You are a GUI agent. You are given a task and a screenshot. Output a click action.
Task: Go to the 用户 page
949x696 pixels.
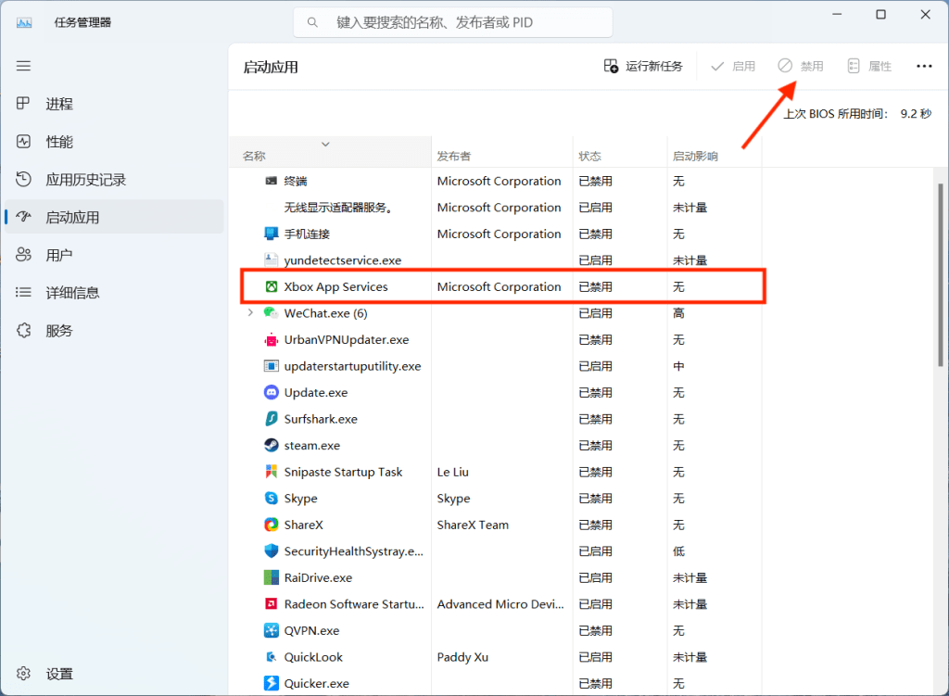pos(114,256)
